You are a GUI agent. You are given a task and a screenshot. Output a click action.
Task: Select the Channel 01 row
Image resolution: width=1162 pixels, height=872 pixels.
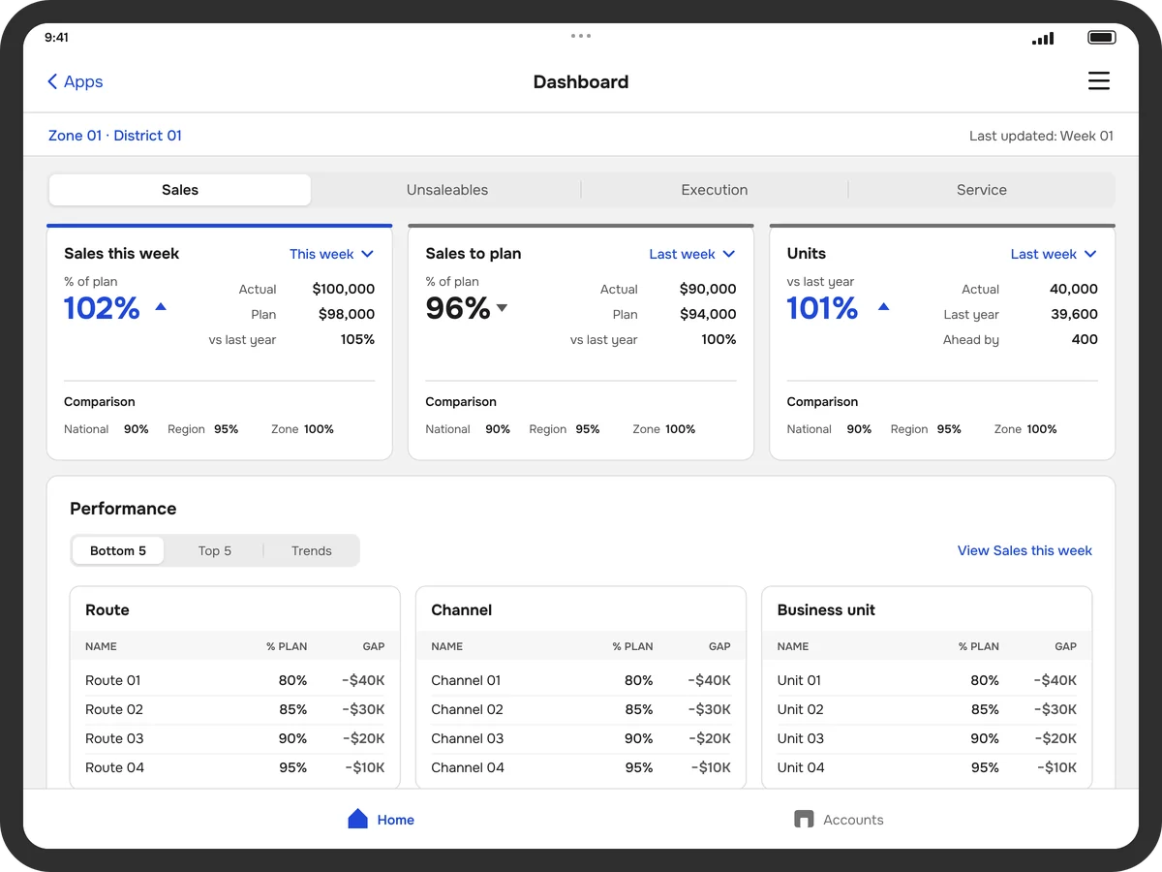[x=581, y=680]
